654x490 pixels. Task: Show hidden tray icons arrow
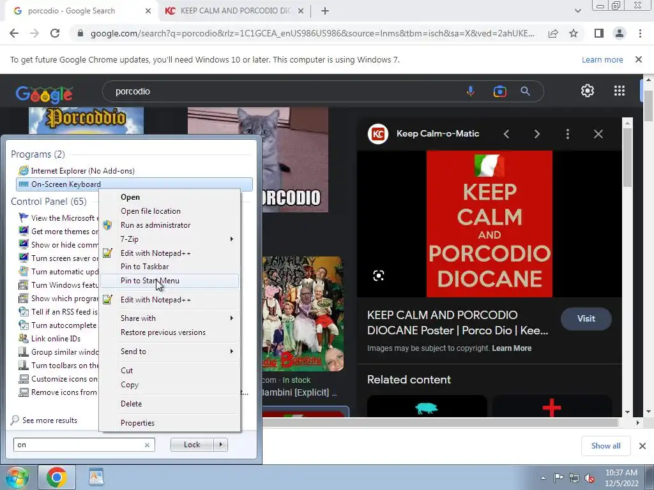[x=543, y=478]
